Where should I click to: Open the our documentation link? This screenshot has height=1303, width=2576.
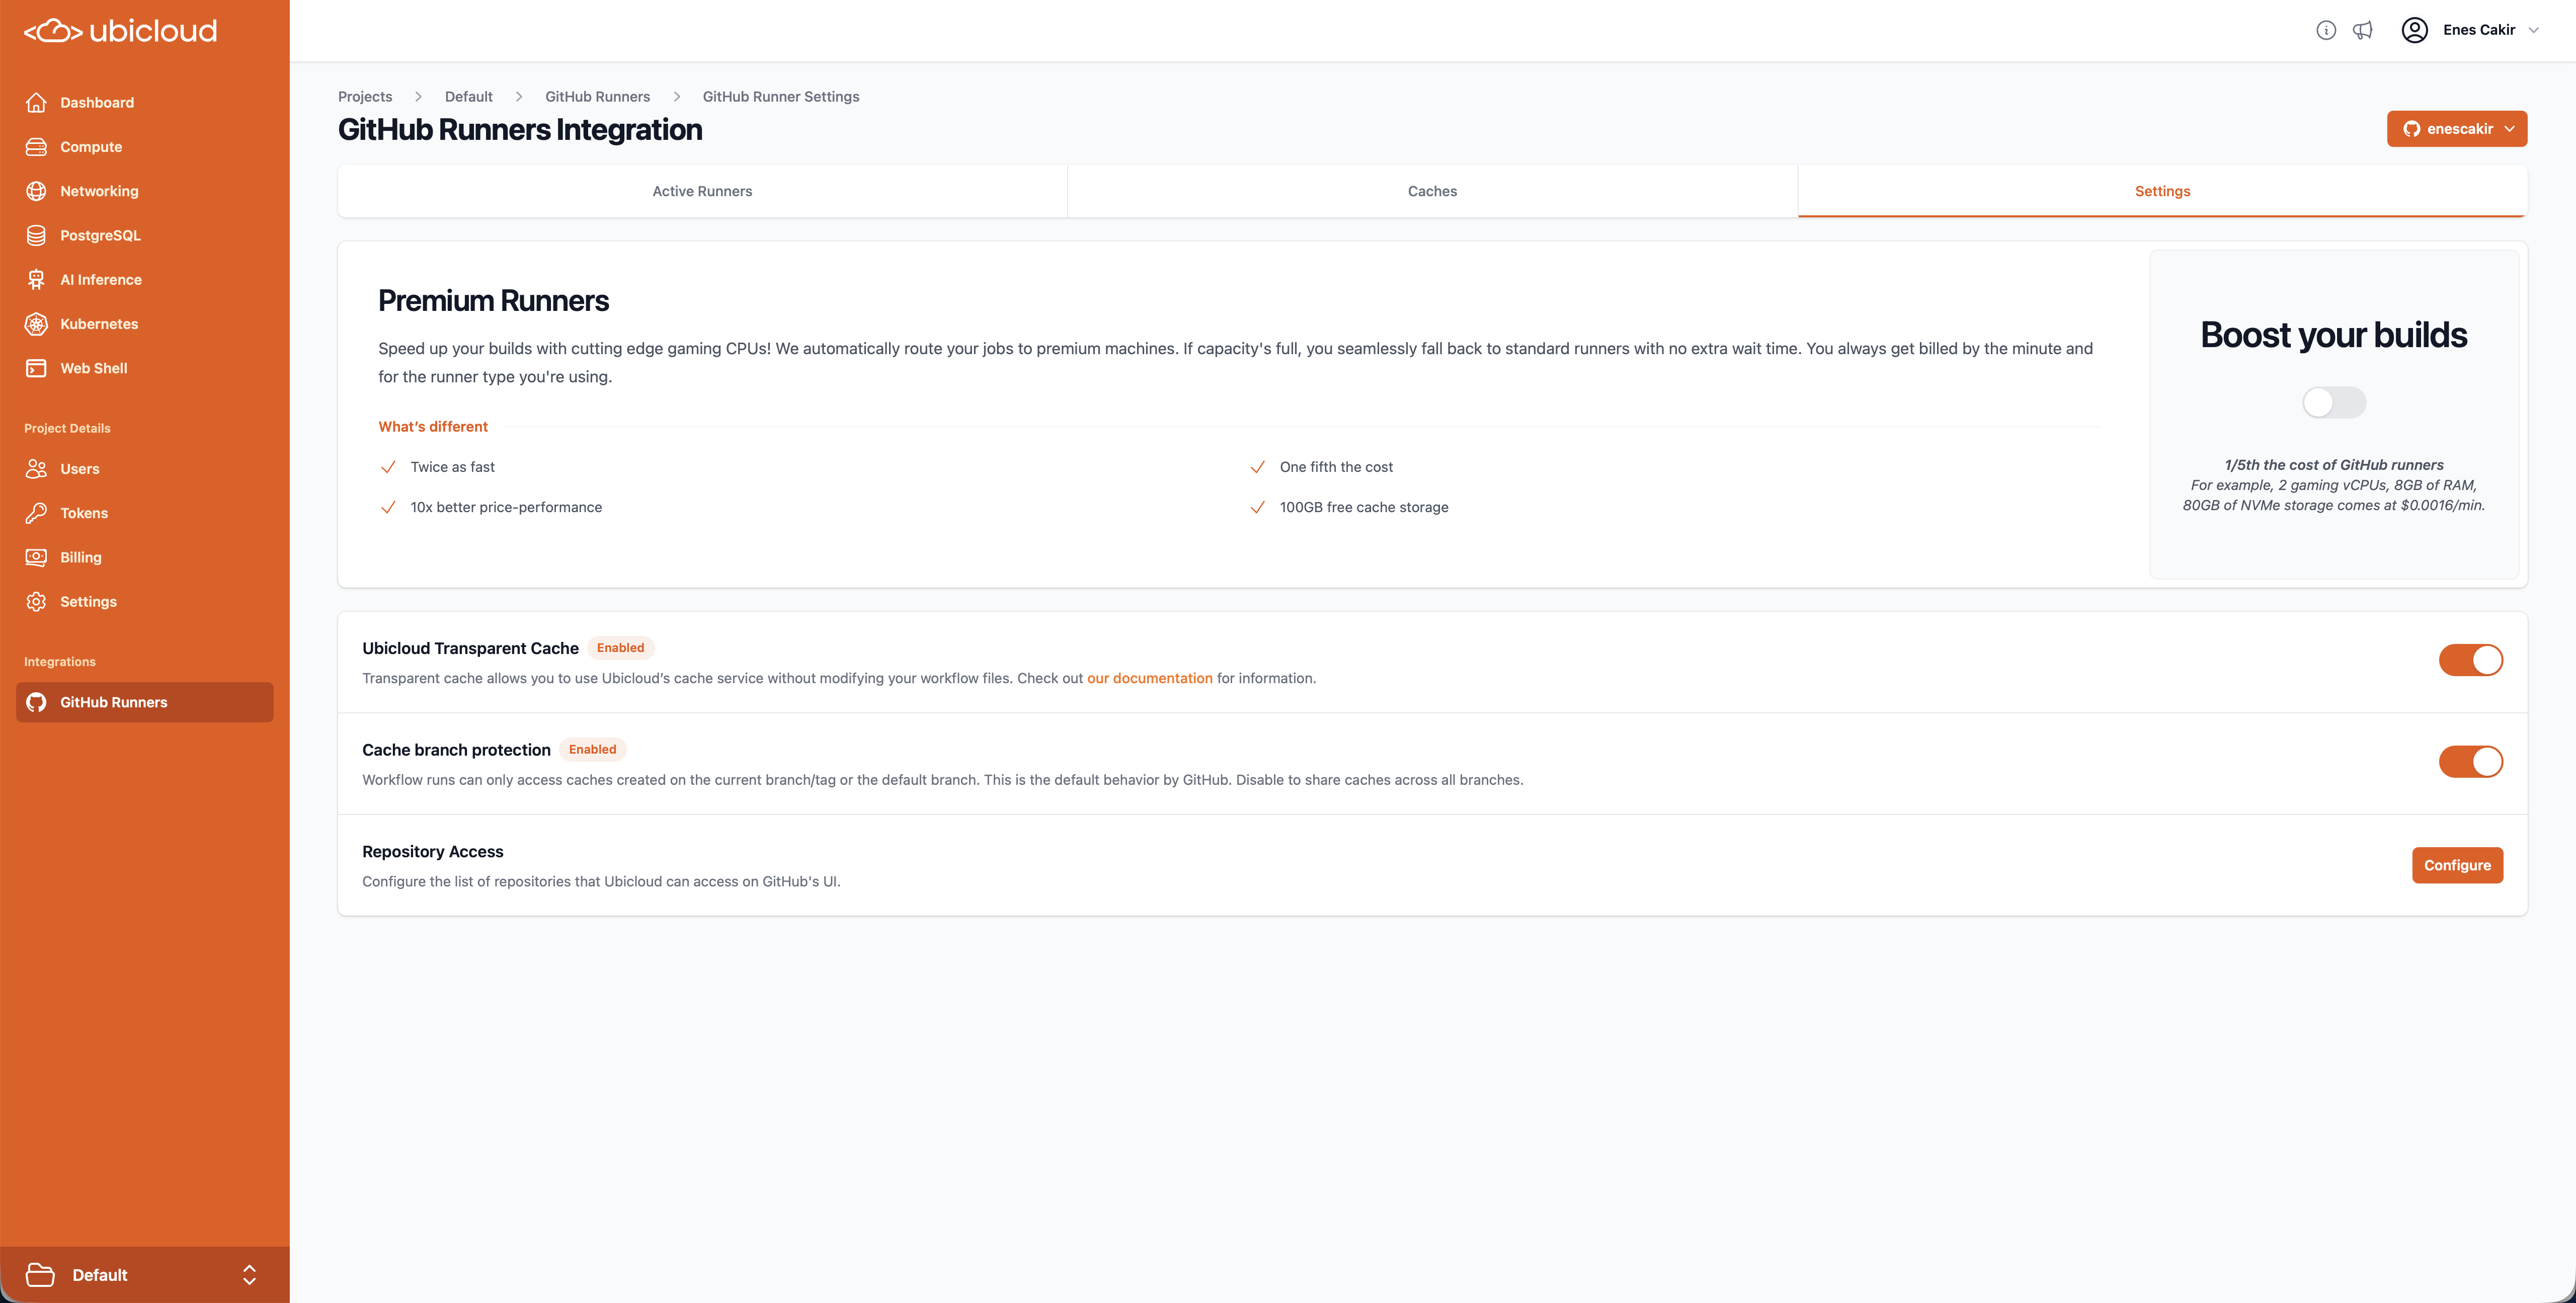coord(1149,678)
